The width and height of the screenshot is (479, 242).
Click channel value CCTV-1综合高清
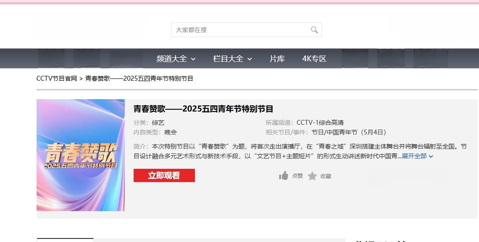point(320,123)
